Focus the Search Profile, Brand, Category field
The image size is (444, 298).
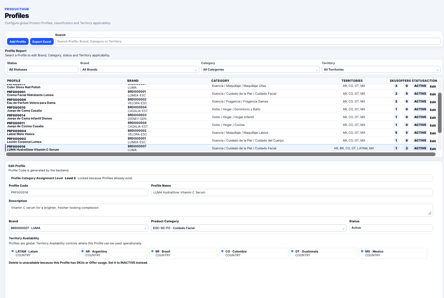(248, 41)
